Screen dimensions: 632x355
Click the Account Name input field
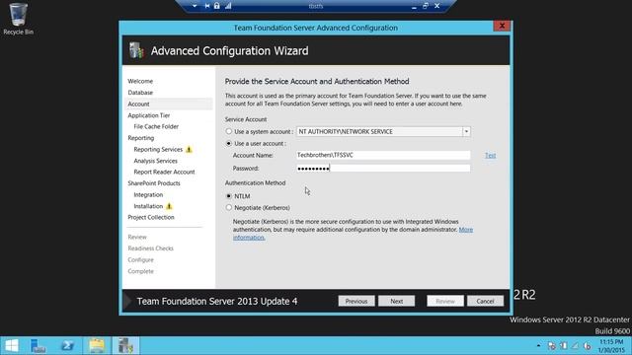[383, 155]
